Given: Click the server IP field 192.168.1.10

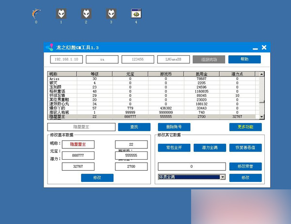Looking at the screenshot, I should click(66, 59).
